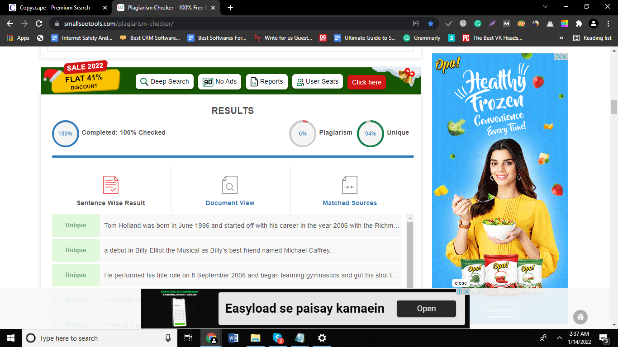Image resolution: width=618 pixels, height=347 pixels.
Task: Open Settings gear on taskbar
Action: point(322,338)
